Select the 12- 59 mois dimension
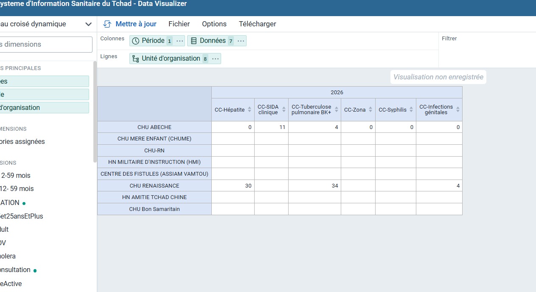 tap(17, 188)
